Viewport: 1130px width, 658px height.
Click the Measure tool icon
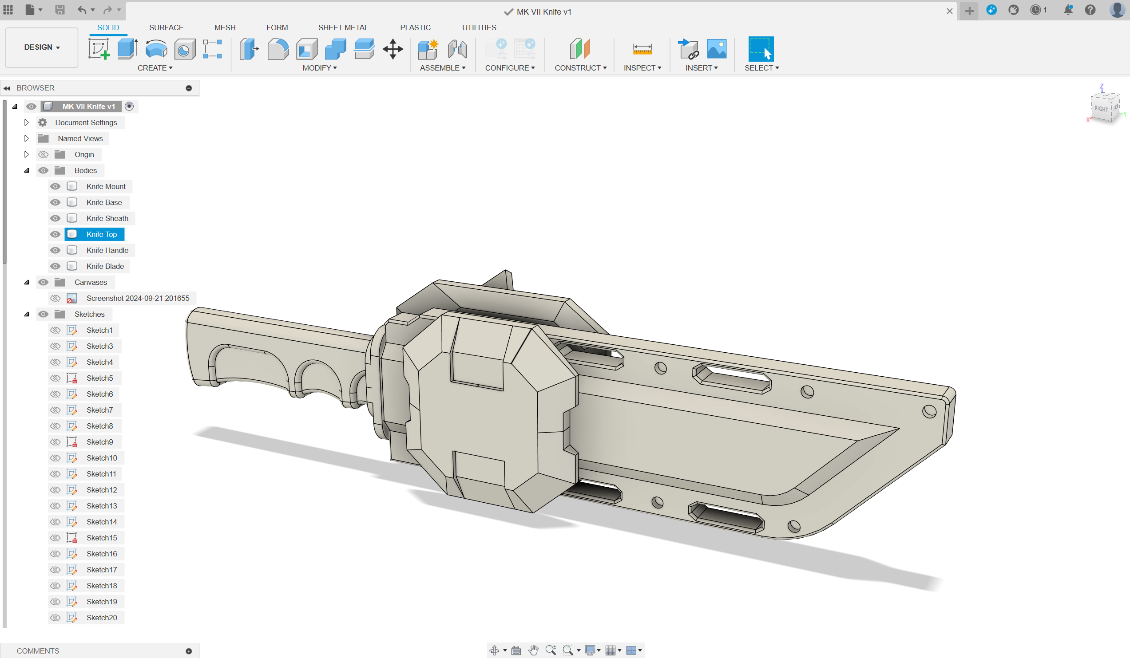pos(642,49)
